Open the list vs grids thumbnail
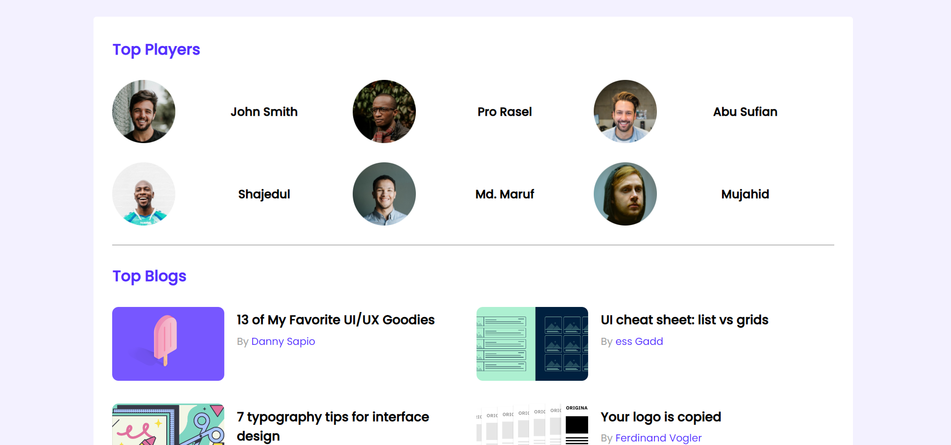Screen dimensions: 951x445 coord(532,344)
